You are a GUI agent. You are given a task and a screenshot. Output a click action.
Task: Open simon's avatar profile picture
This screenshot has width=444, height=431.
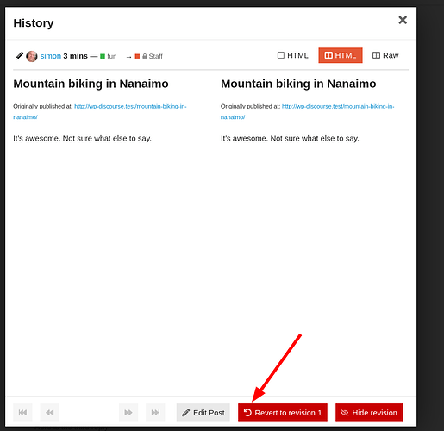[x=32, y=56]
